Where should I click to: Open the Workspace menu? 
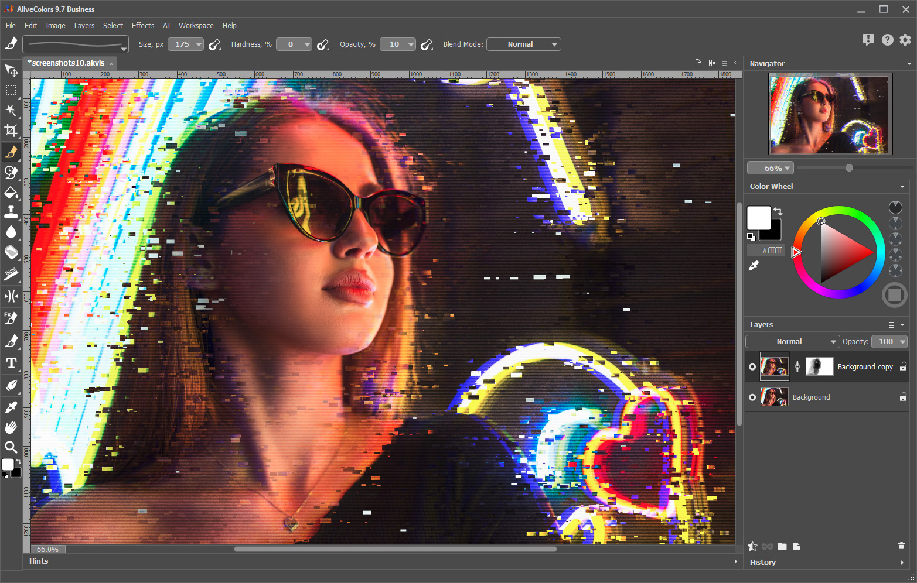196,26
